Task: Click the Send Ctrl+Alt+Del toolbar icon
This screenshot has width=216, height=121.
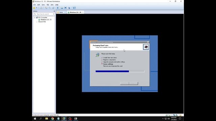Action: point(41,8)
